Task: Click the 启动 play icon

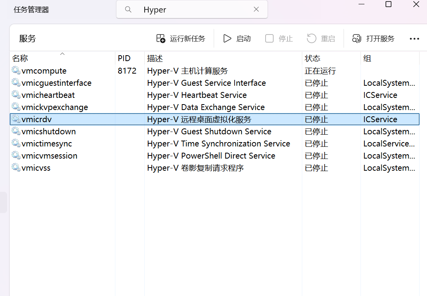Action: pos(227,38)
